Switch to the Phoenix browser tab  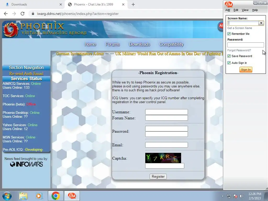tap(96, 4)
